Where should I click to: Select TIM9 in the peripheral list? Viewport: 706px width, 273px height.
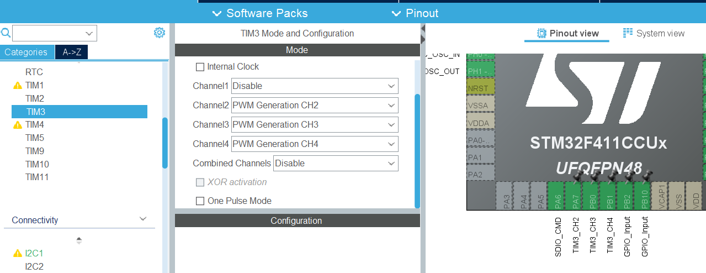point(34,151)
